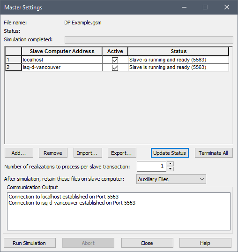Click Terminate All button
The width and height of the screenshot is (238, 252).
pos(214,153)
